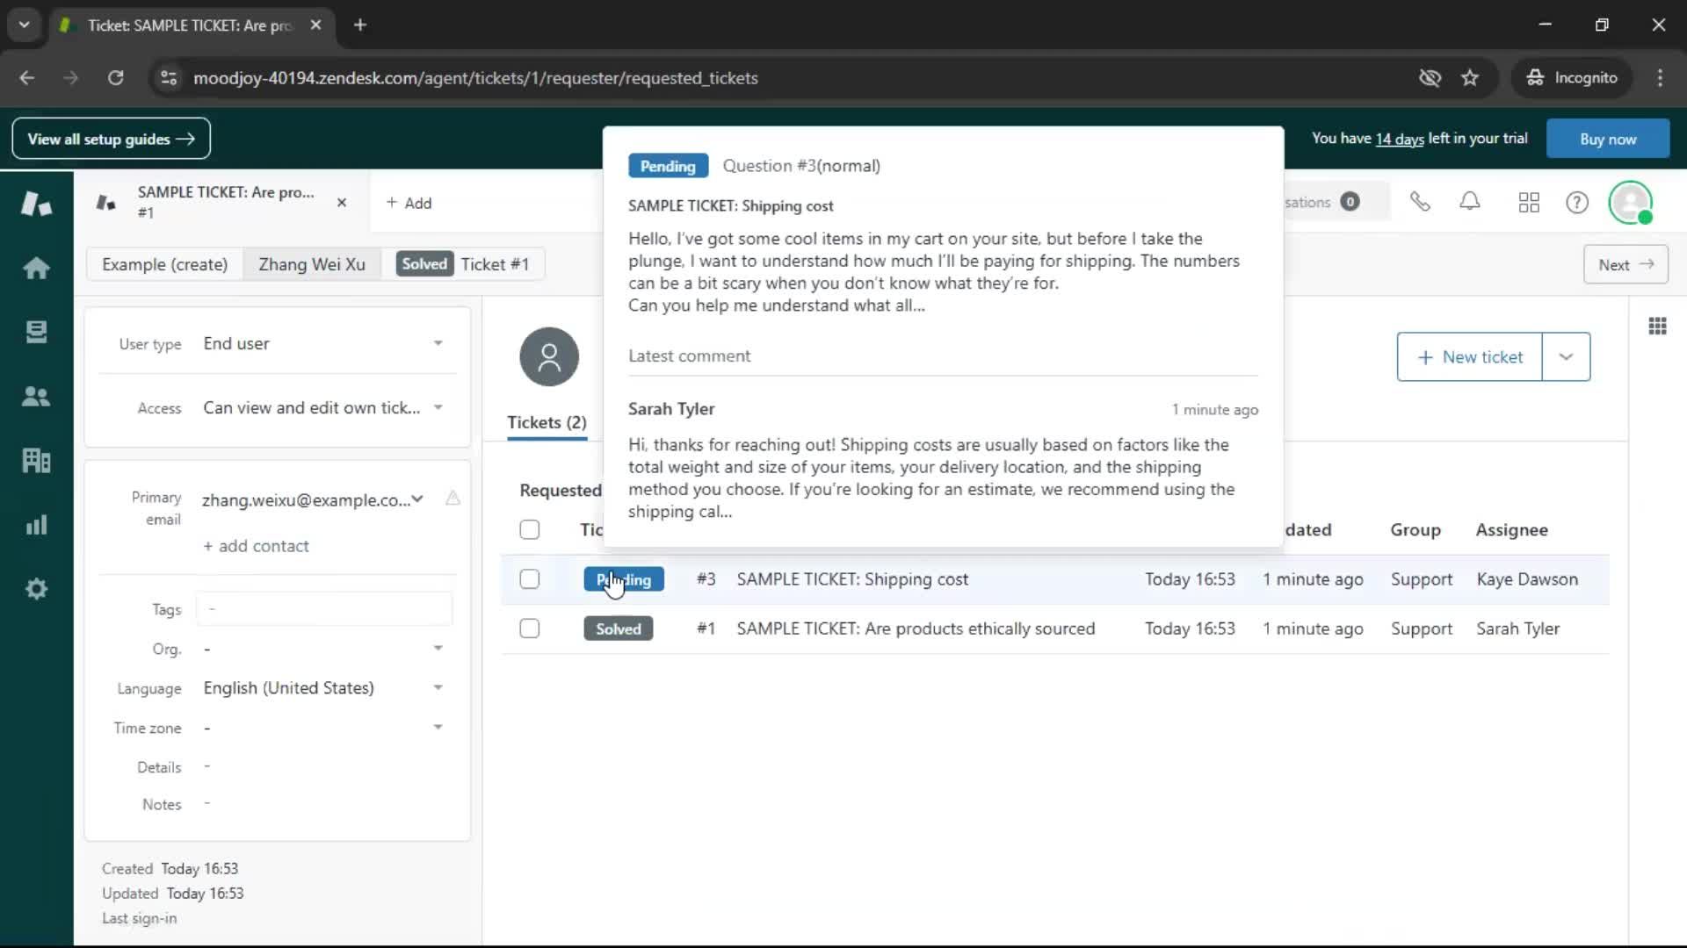Click add contact link
This screenshot has width=1687, height=948.
[256, 546]
